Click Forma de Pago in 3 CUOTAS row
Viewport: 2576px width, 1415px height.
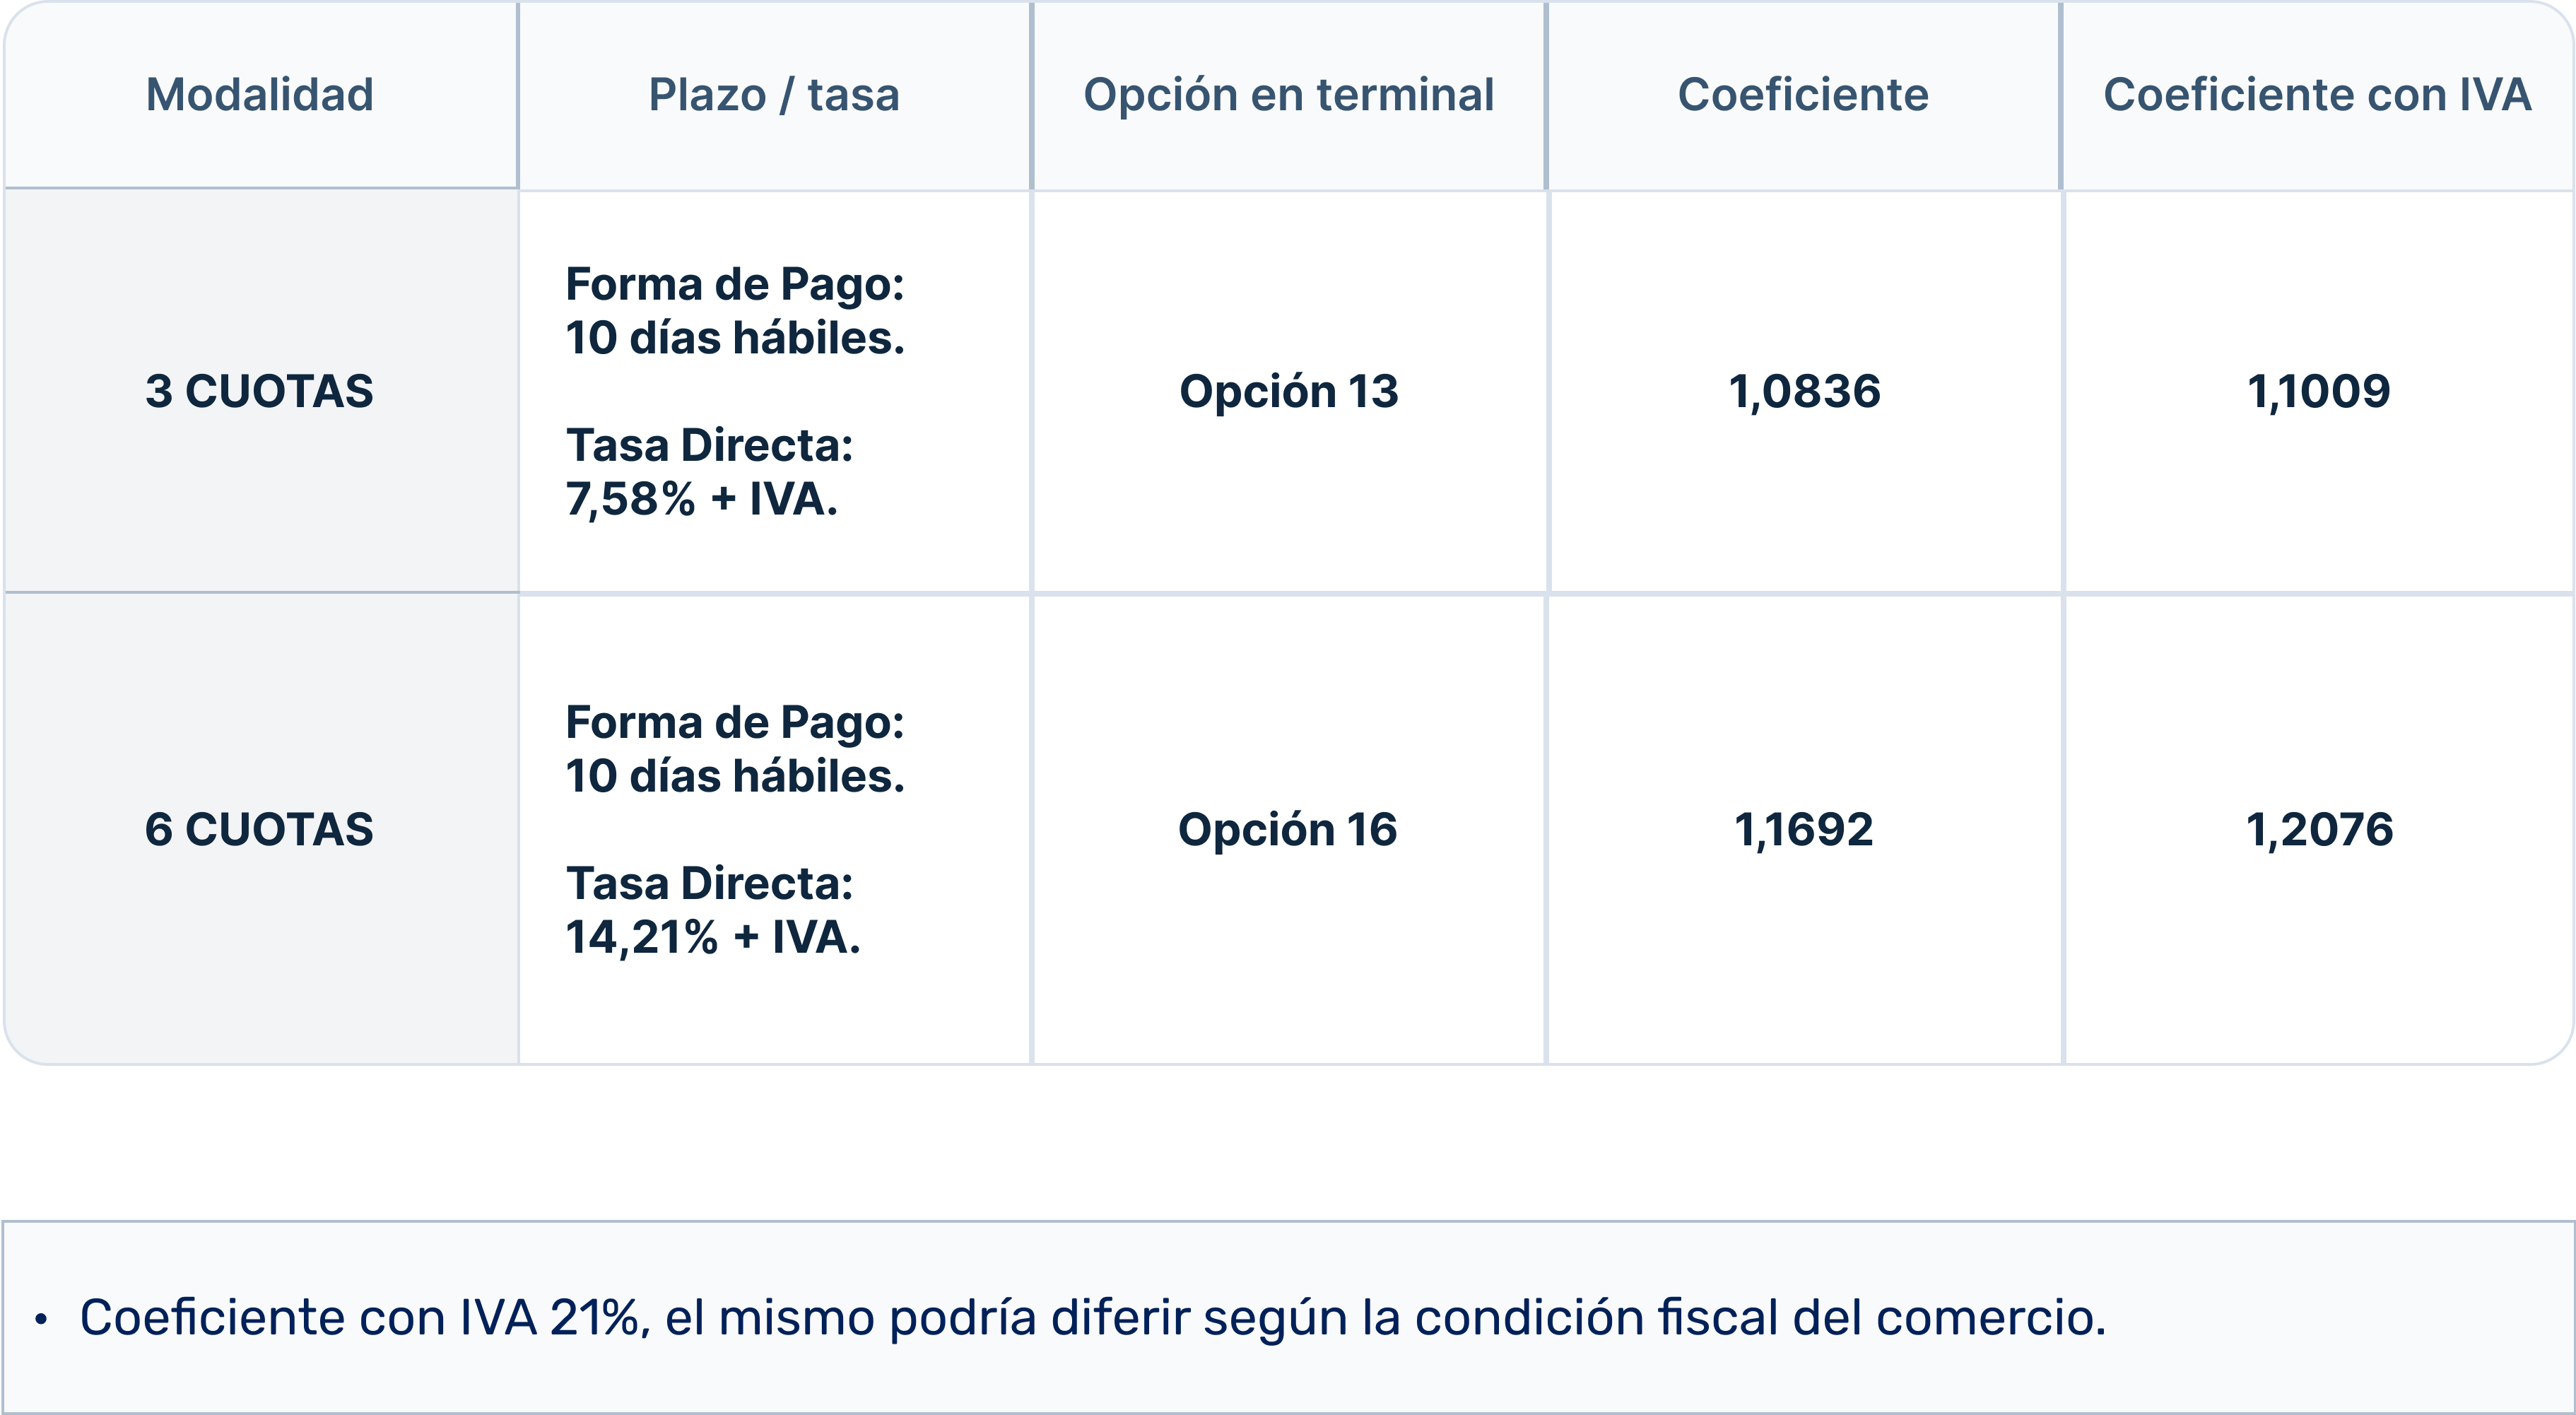point(734,284)
